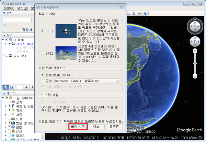Click the places panel view toggle icon
Image resolution: width=206 pixels, height=142 pixels.
point(12,87)
